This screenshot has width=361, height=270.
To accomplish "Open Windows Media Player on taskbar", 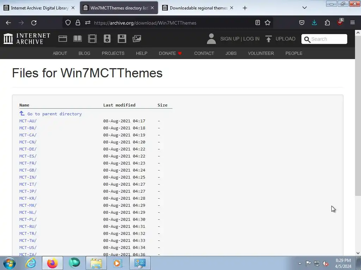I will [118, 263].
